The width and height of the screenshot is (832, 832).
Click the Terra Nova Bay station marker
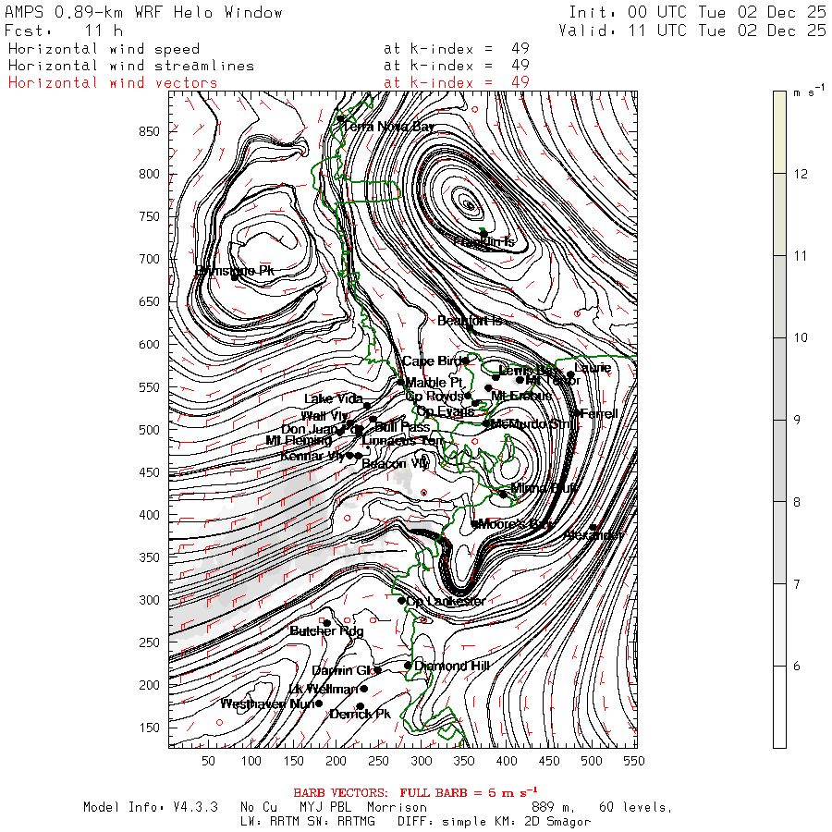point(340,118)
